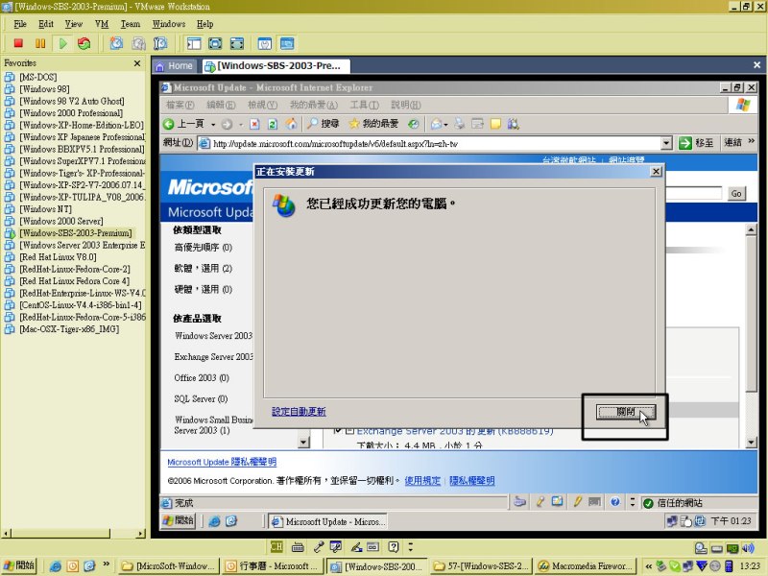Image resolution: width=768 pixels, height=576 pixels.
Task: Switch to the Home tab in VMware
Action: [176, 66]
